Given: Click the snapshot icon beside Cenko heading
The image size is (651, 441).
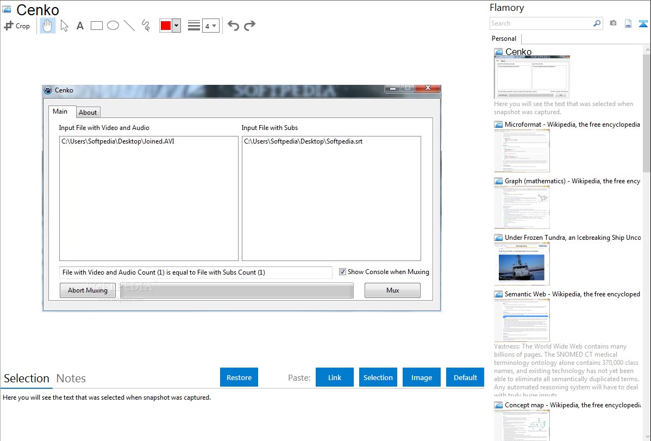Looking at the screenshot, I should click(x=7, y=10).
